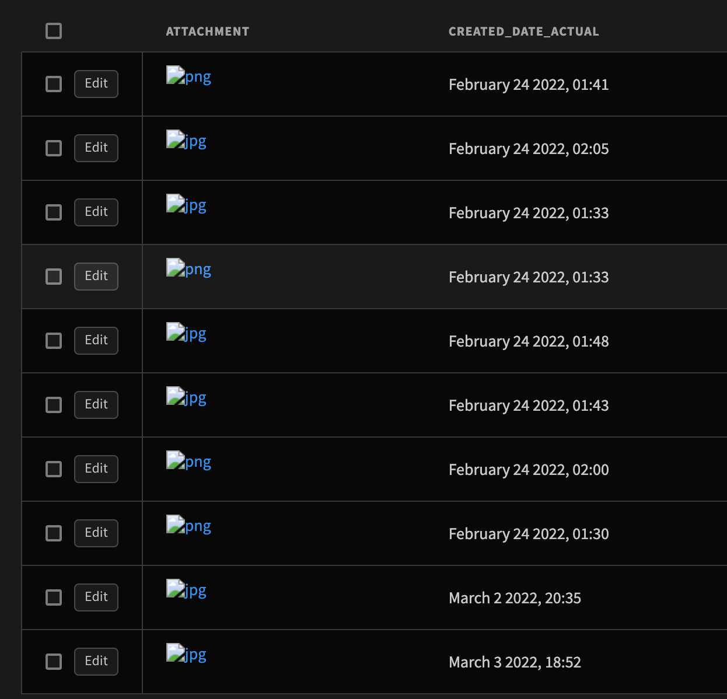Check the row dated February 24 2022, 02:05

click(54, 148)
